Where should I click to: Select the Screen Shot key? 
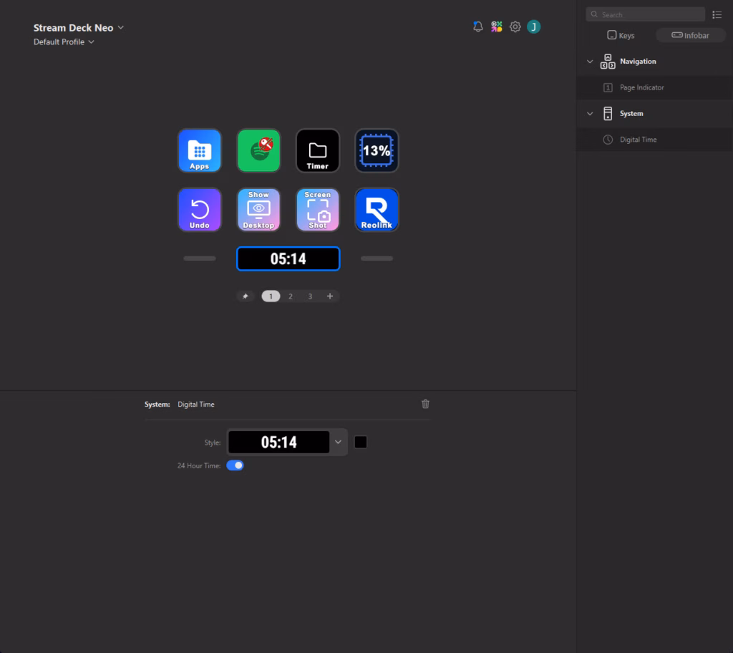(x=318, y=210)
